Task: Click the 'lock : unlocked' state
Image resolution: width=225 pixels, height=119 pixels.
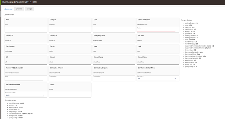Action: pyautogui.click(x=190, y=40)
